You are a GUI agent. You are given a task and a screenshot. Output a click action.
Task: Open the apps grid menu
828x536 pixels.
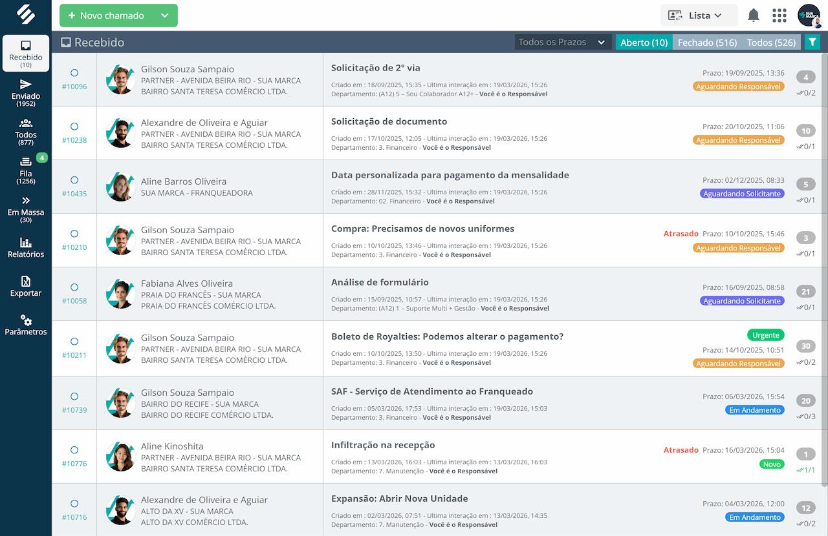779,14
